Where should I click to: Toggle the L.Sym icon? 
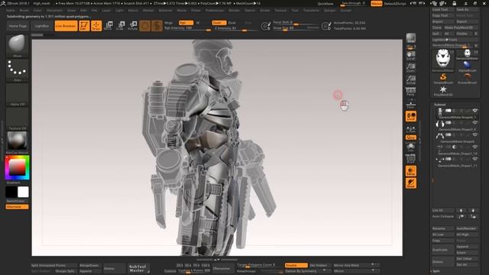point(411,130)
